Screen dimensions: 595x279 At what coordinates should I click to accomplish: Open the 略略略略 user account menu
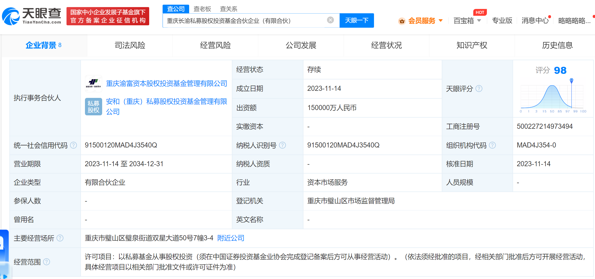(574, 21)
